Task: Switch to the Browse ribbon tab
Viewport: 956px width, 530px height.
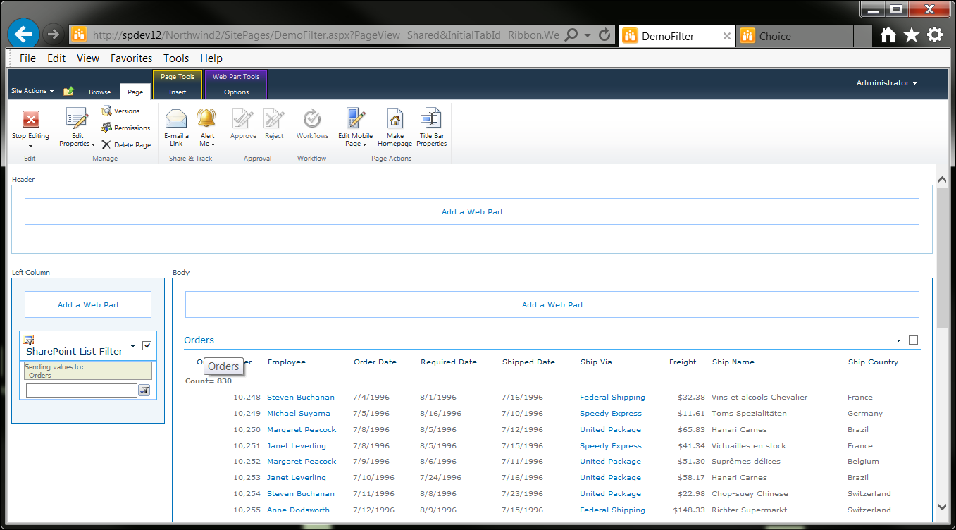Action: point(99,92)
